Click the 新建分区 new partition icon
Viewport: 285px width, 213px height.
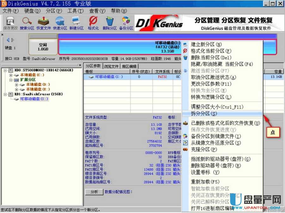tap(76, 23)
